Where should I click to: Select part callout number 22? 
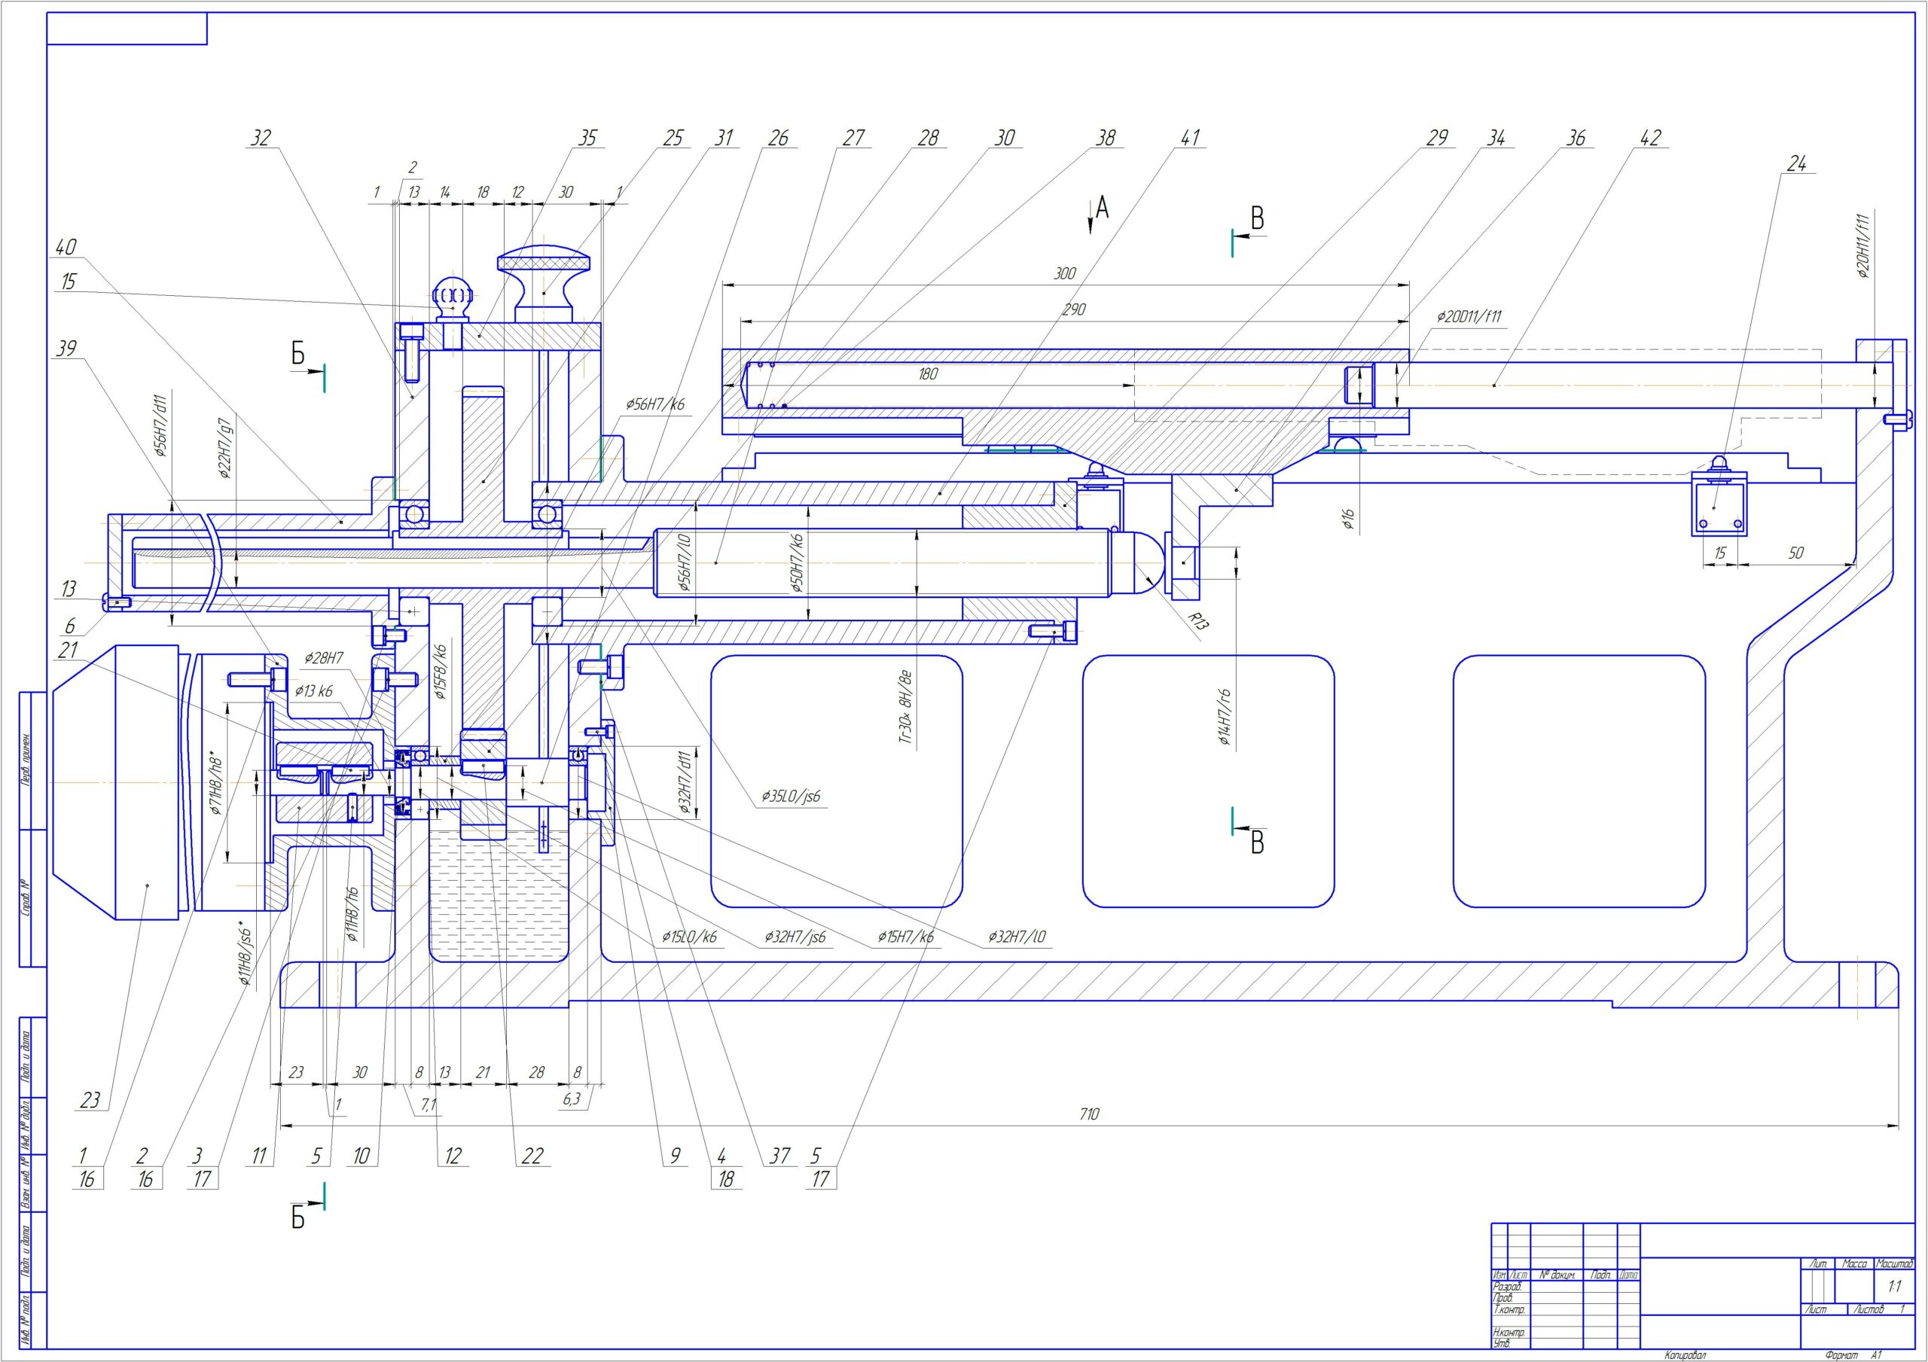532,1156
